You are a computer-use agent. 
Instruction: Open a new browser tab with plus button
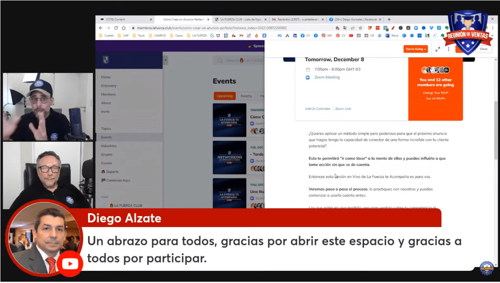point(389,19)
